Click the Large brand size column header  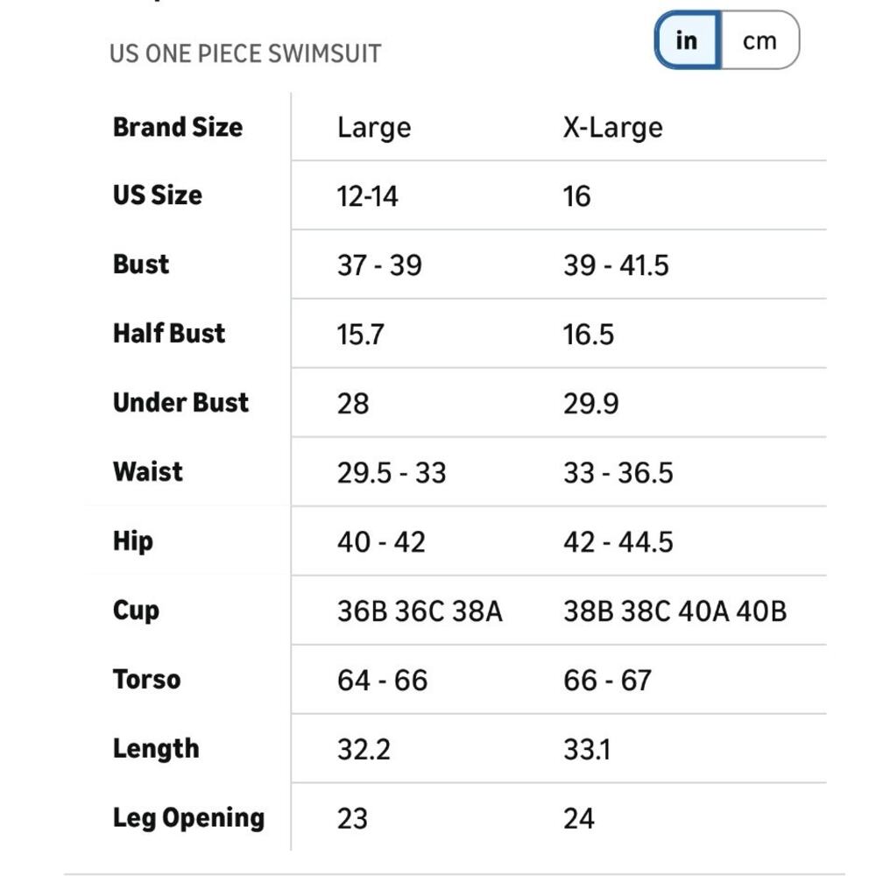tap(374, 128)
